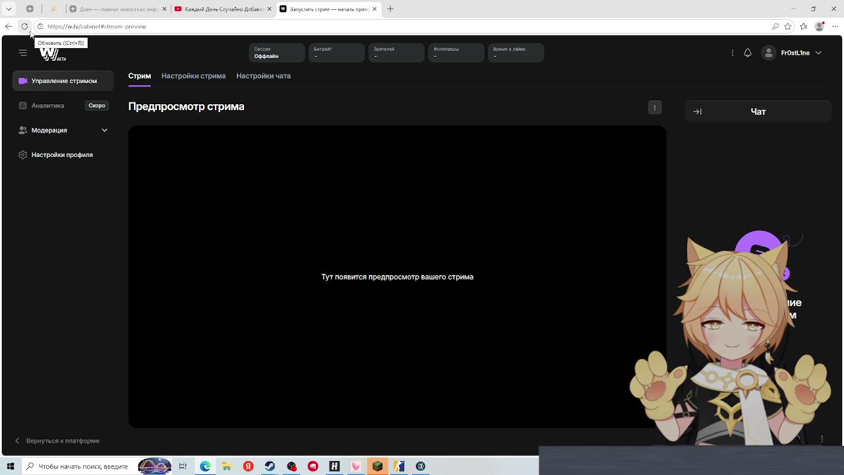The image size is (844, 475).
Task: Click the Чат panel header
Action: point(758,111)
